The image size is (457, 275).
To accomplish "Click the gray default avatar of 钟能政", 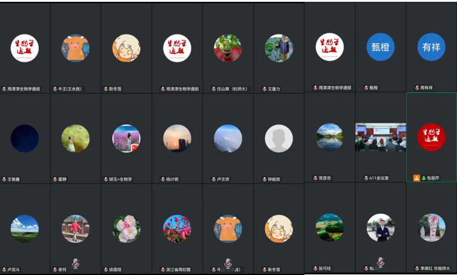I will pyautogui.click(x=278, y=139).
